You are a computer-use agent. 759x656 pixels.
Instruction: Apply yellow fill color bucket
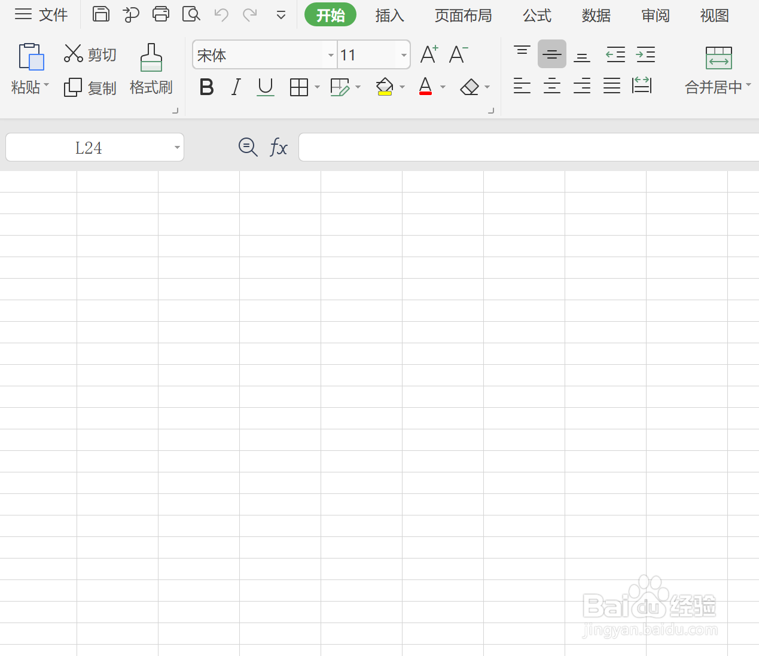385,87
